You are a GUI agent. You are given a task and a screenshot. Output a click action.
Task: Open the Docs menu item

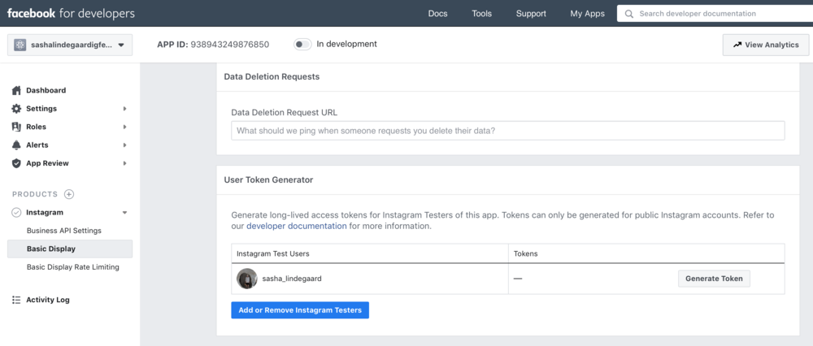[437, 14]
